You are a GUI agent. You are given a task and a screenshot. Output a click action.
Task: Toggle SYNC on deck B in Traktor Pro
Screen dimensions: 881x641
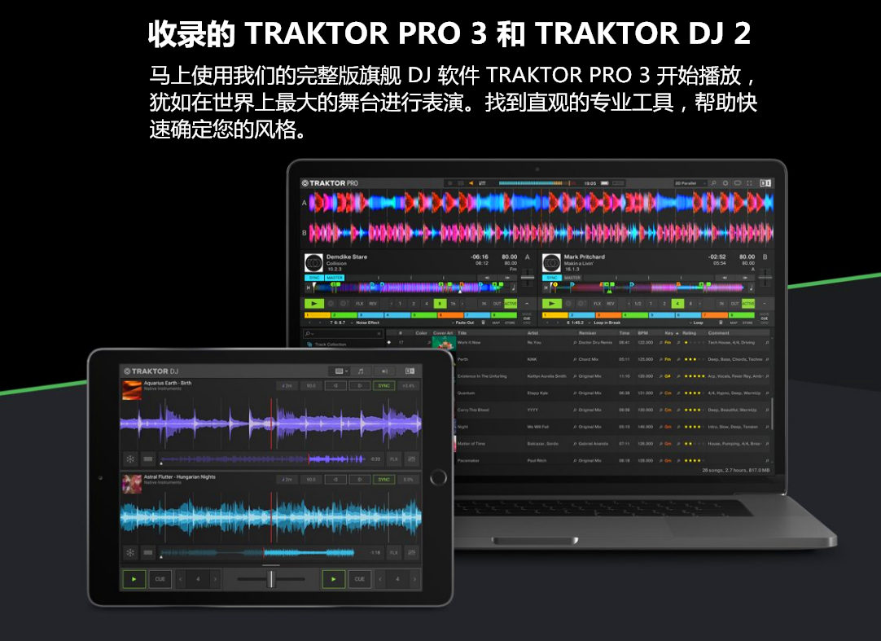[552, 278]
